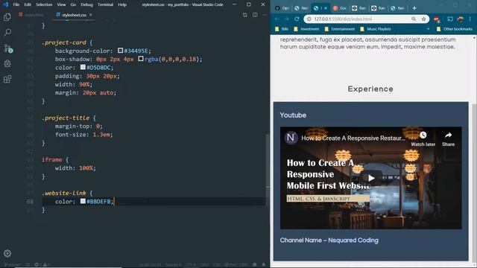Image resolution: width=477 pixels, height=268 pixels.
Task: Reload the page in Chrome
Action: 297,19
